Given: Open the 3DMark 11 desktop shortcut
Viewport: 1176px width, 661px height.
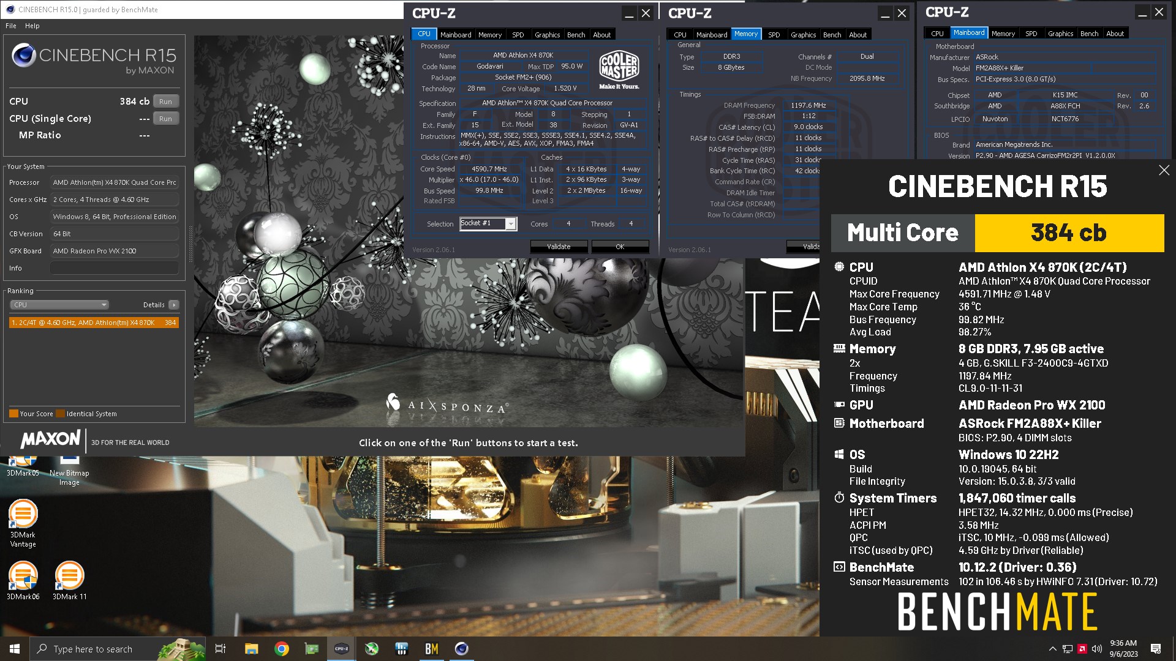Looking at the screenshot, I should (69, 580).
